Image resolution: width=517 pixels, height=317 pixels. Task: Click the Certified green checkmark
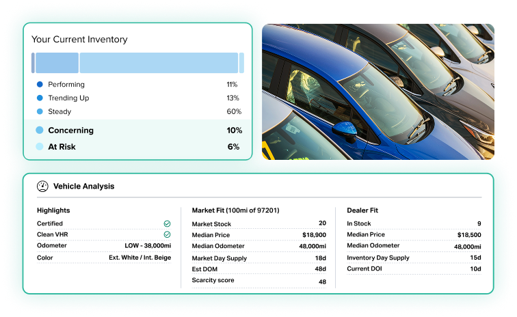pyautogui.click(x=167, y=223)
